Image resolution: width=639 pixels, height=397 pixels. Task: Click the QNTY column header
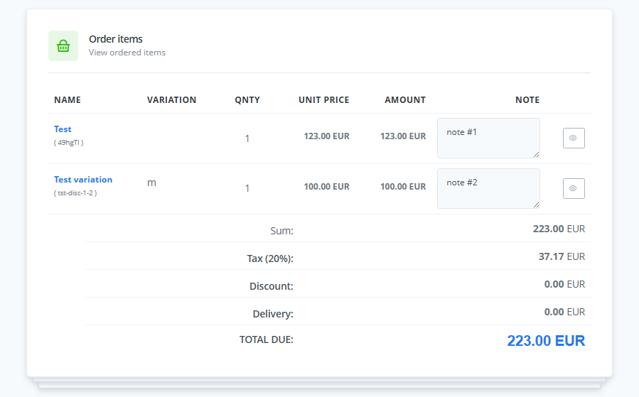click(247, 99)
